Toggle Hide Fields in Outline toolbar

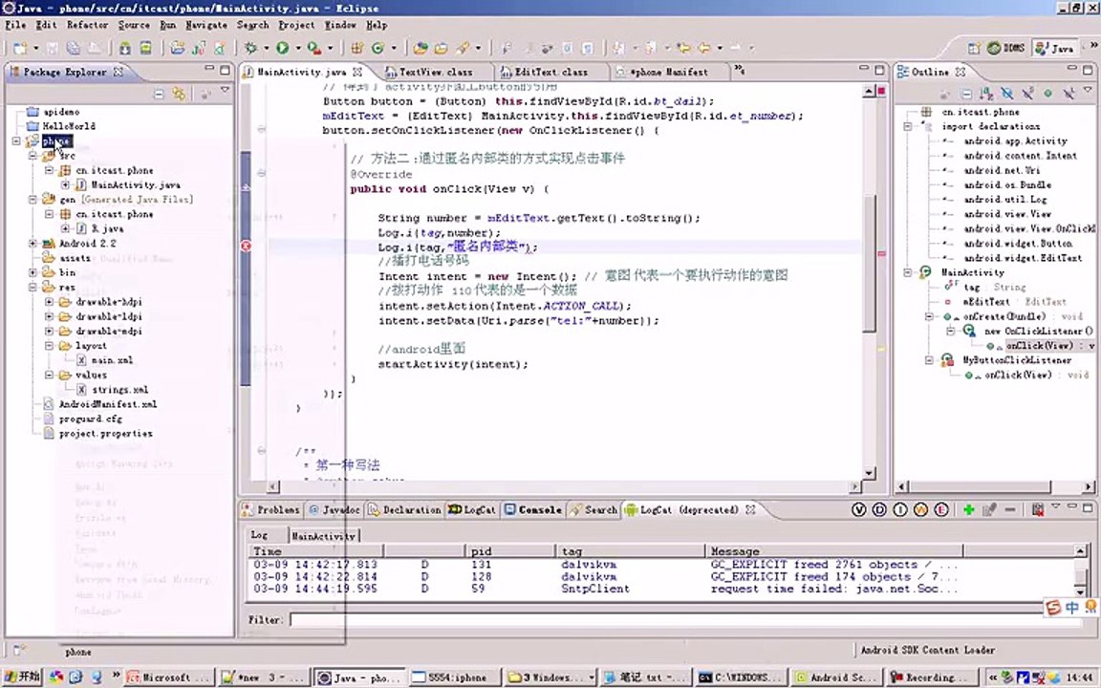(1007, 94)
